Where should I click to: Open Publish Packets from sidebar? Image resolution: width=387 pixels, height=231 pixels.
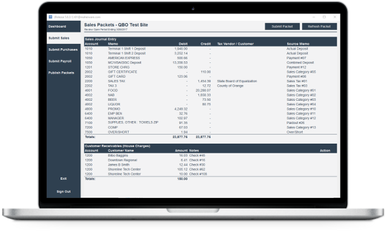(64, 73)
